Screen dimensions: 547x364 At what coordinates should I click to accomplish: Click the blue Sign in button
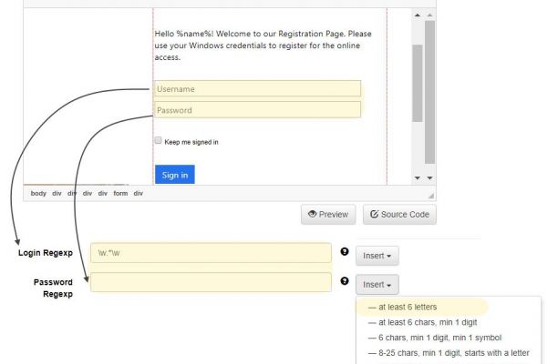click(x=174, y=175)
